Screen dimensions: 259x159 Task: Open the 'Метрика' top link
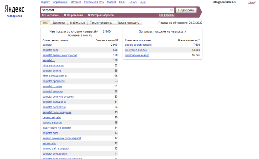pos(76,2)
